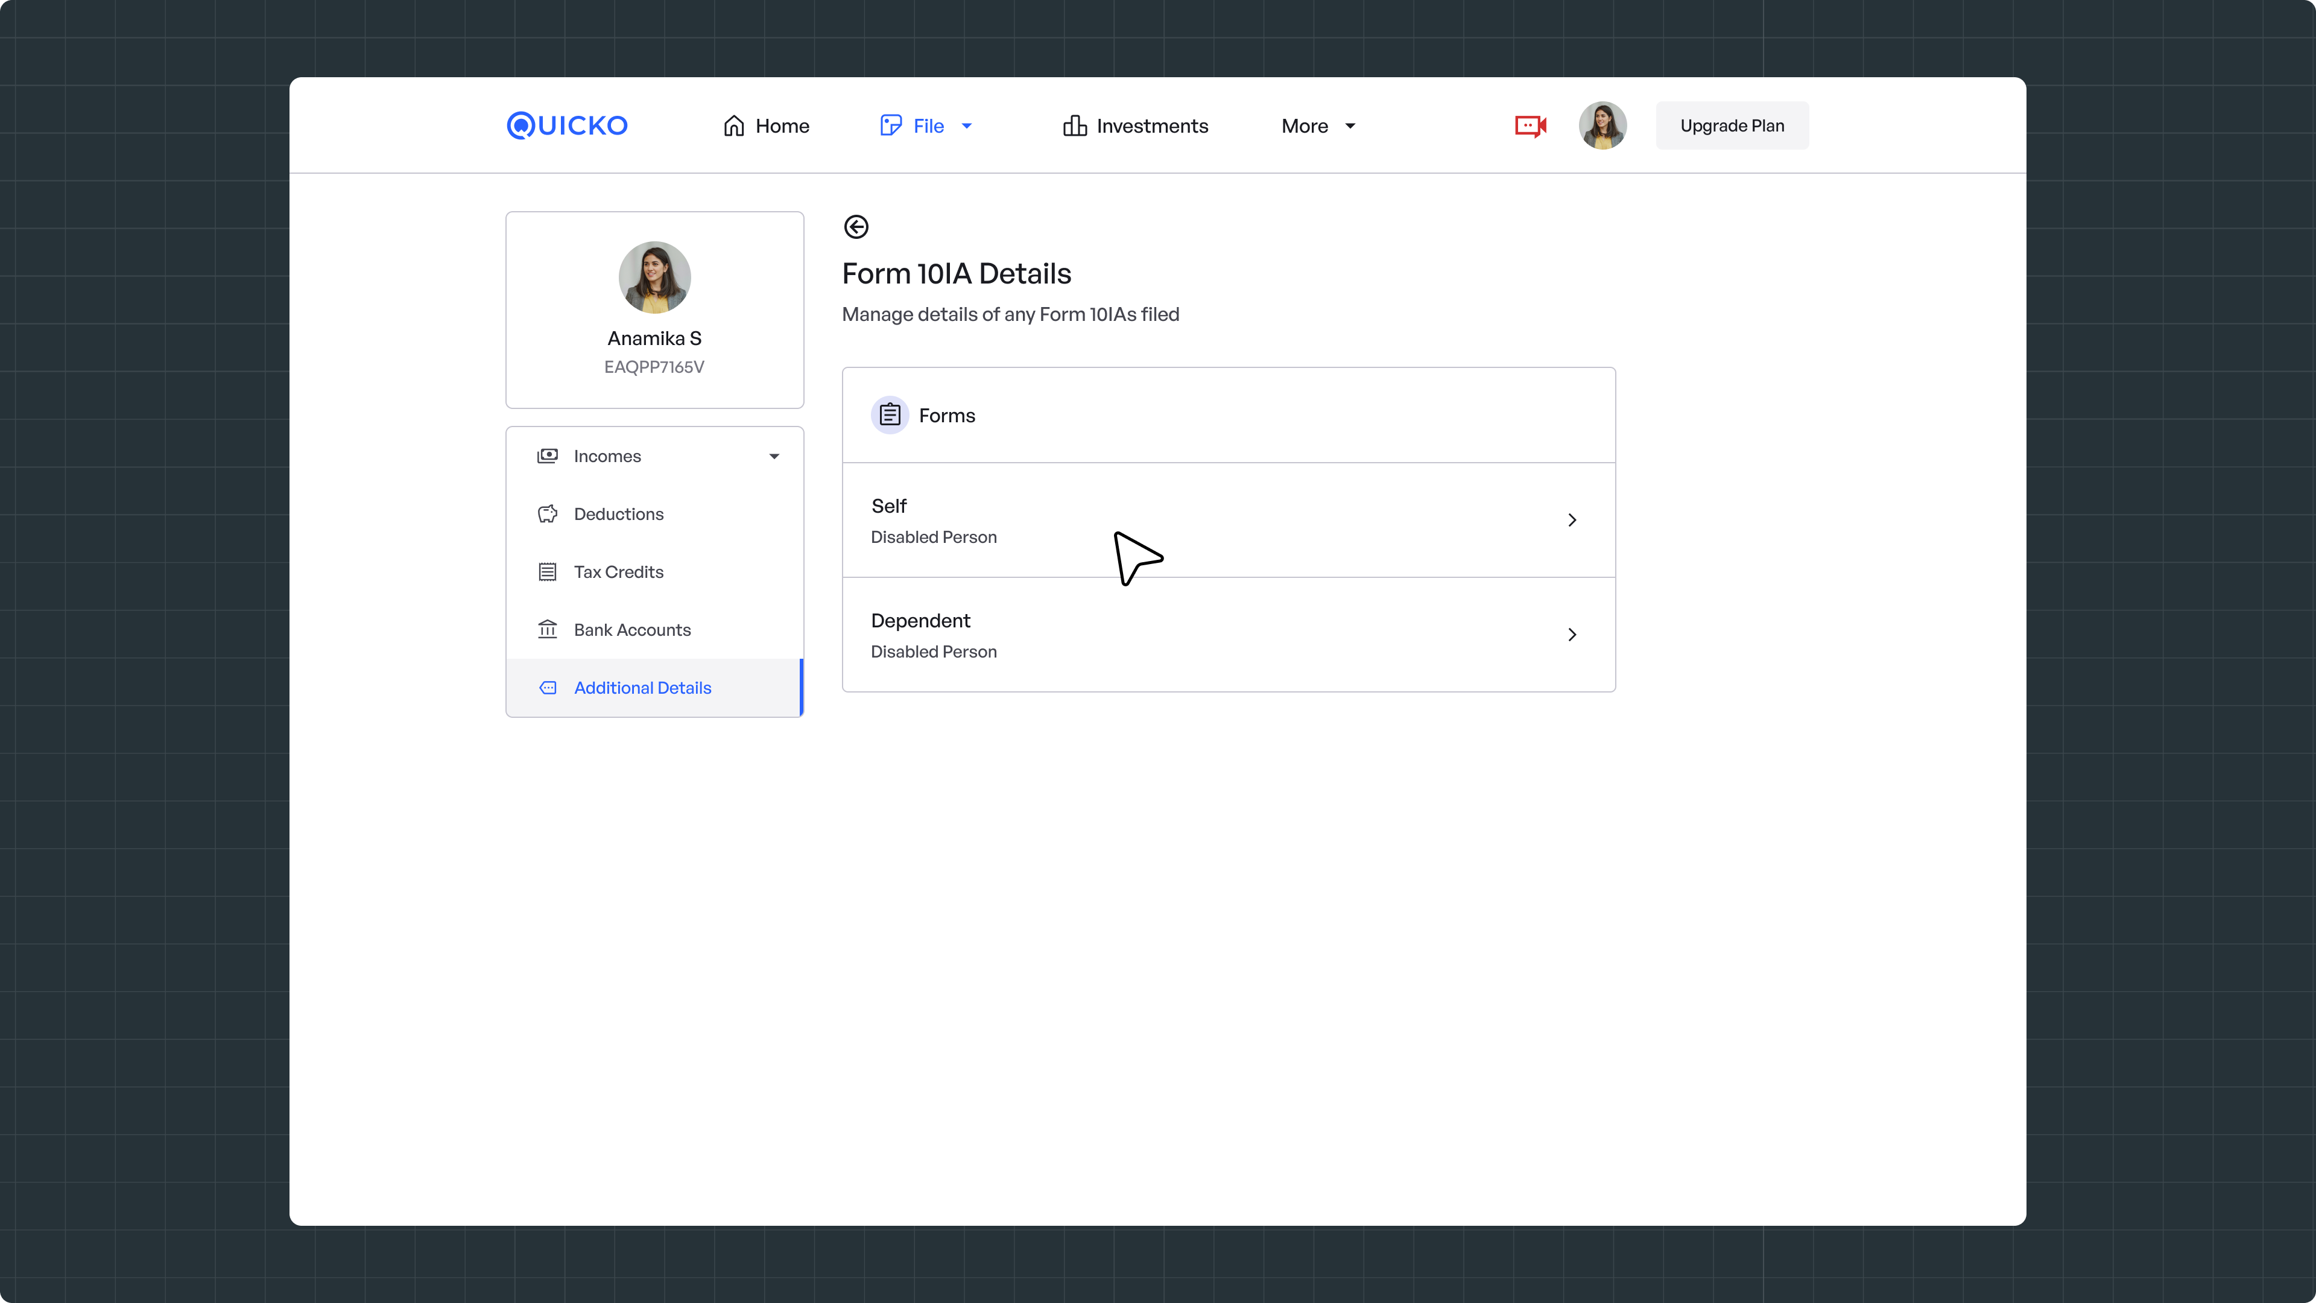Click the Additional Details tag icon
2316x1303 pixels.
pyautogui.click(x=548, y=688)
